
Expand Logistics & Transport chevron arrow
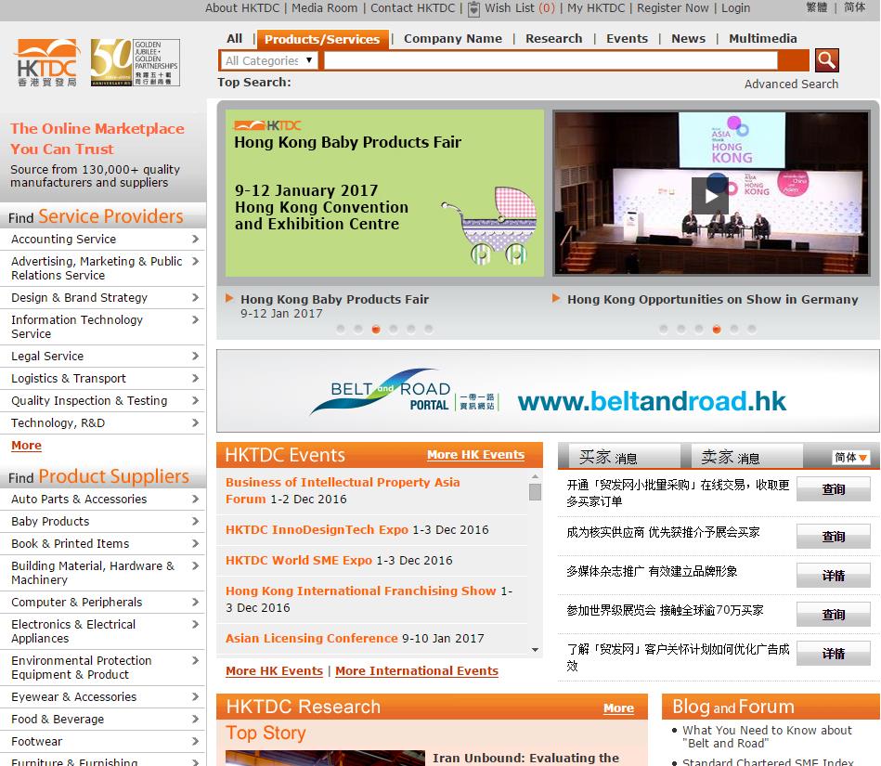click(195, 378)
